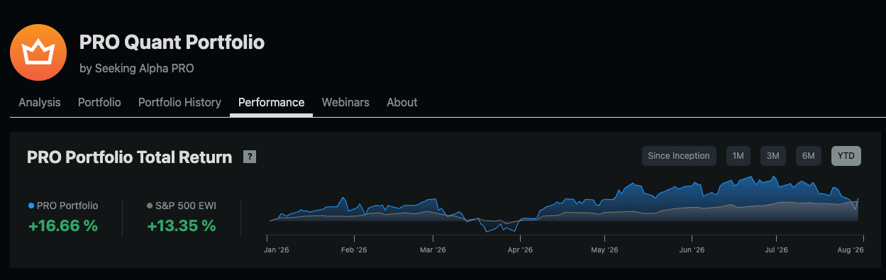Select the Since Inception time range

pos(679,156)
